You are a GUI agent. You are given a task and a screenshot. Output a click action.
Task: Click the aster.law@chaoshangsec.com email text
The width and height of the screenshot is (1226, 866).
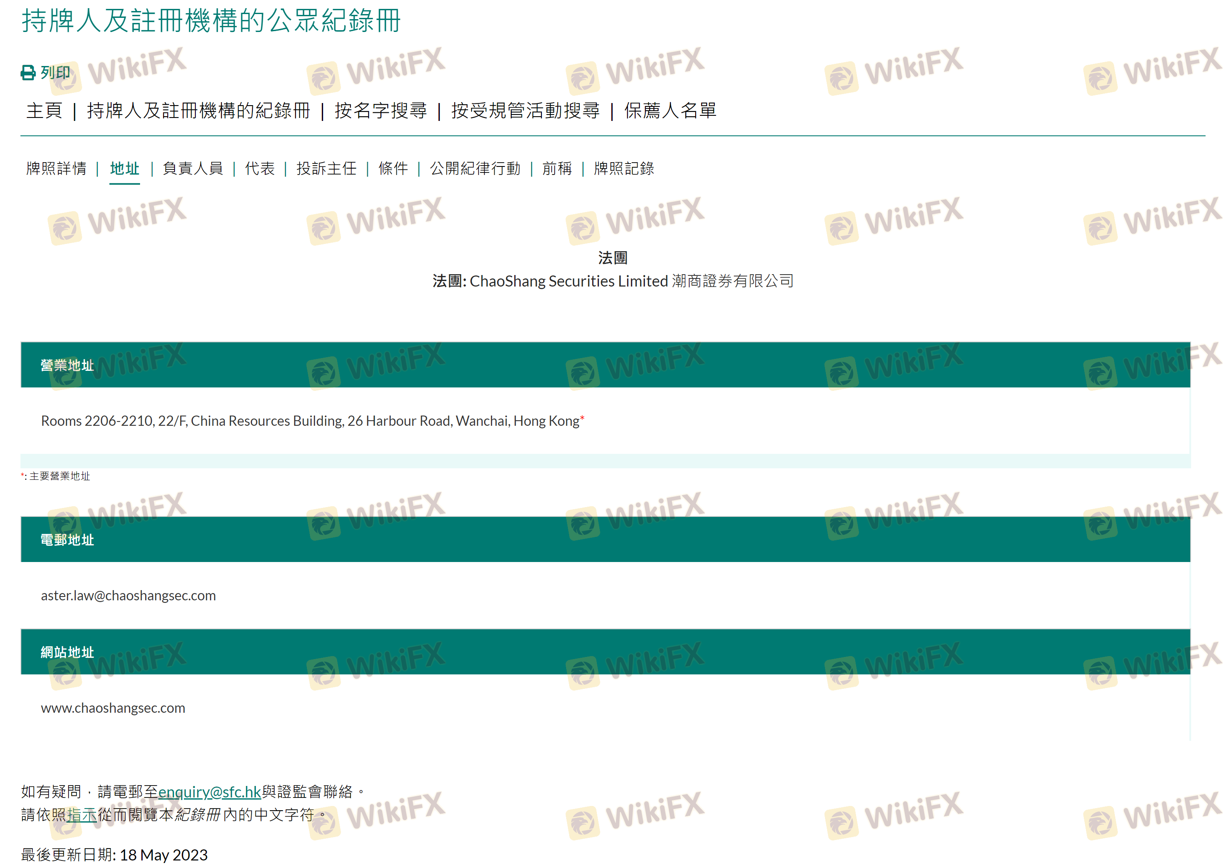(128, 595)
